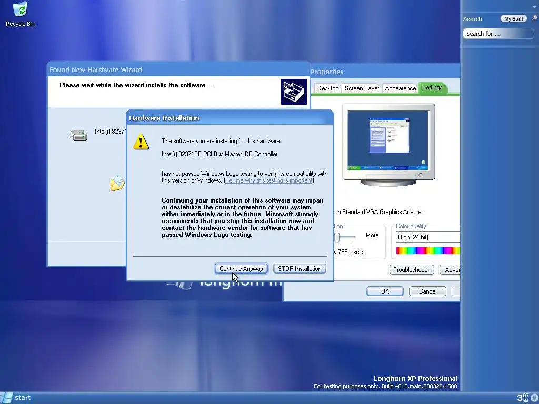
Task: Switch to the Appearance tab
Action: [x=400, y=88]
